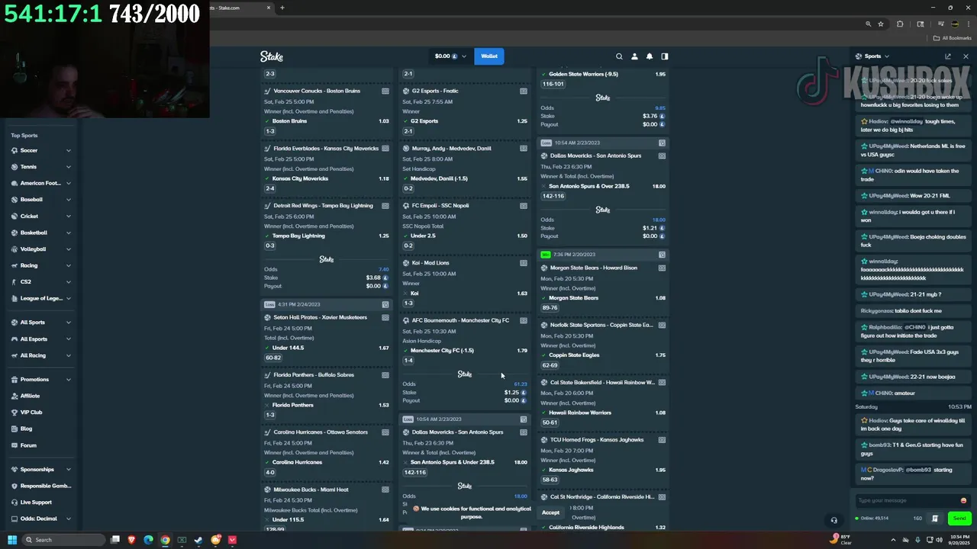Accept the cookies notice
The width and height of the screenshot is (977, 549).
550,513
